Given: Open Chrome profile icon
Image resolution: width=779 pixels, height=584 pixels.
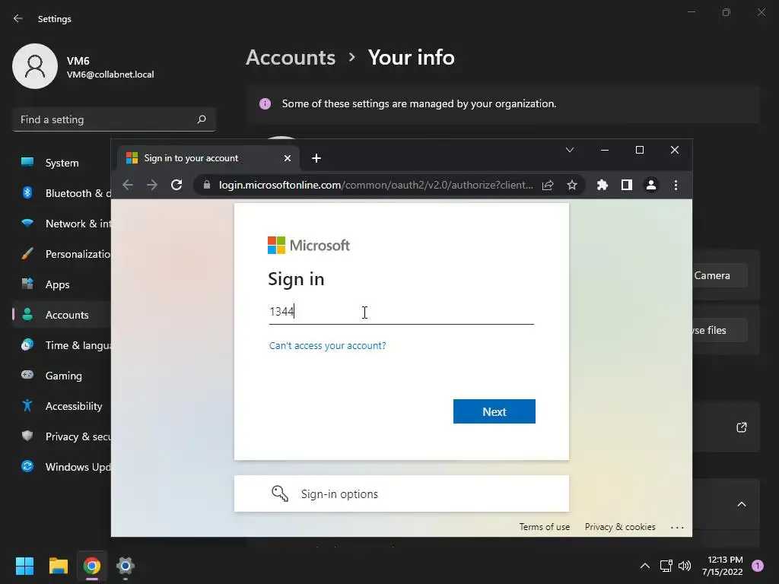Looking at the screenshot, I should 651,185.
